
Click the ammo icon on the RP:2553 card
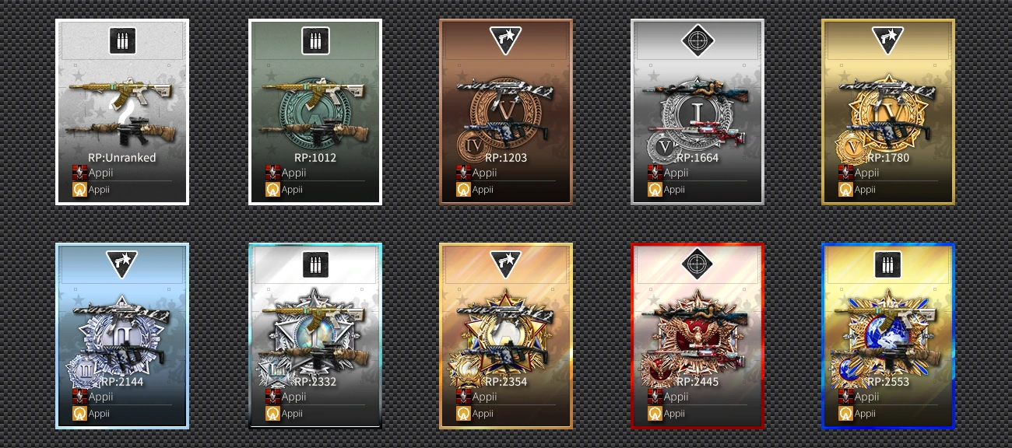pos(888,265)
